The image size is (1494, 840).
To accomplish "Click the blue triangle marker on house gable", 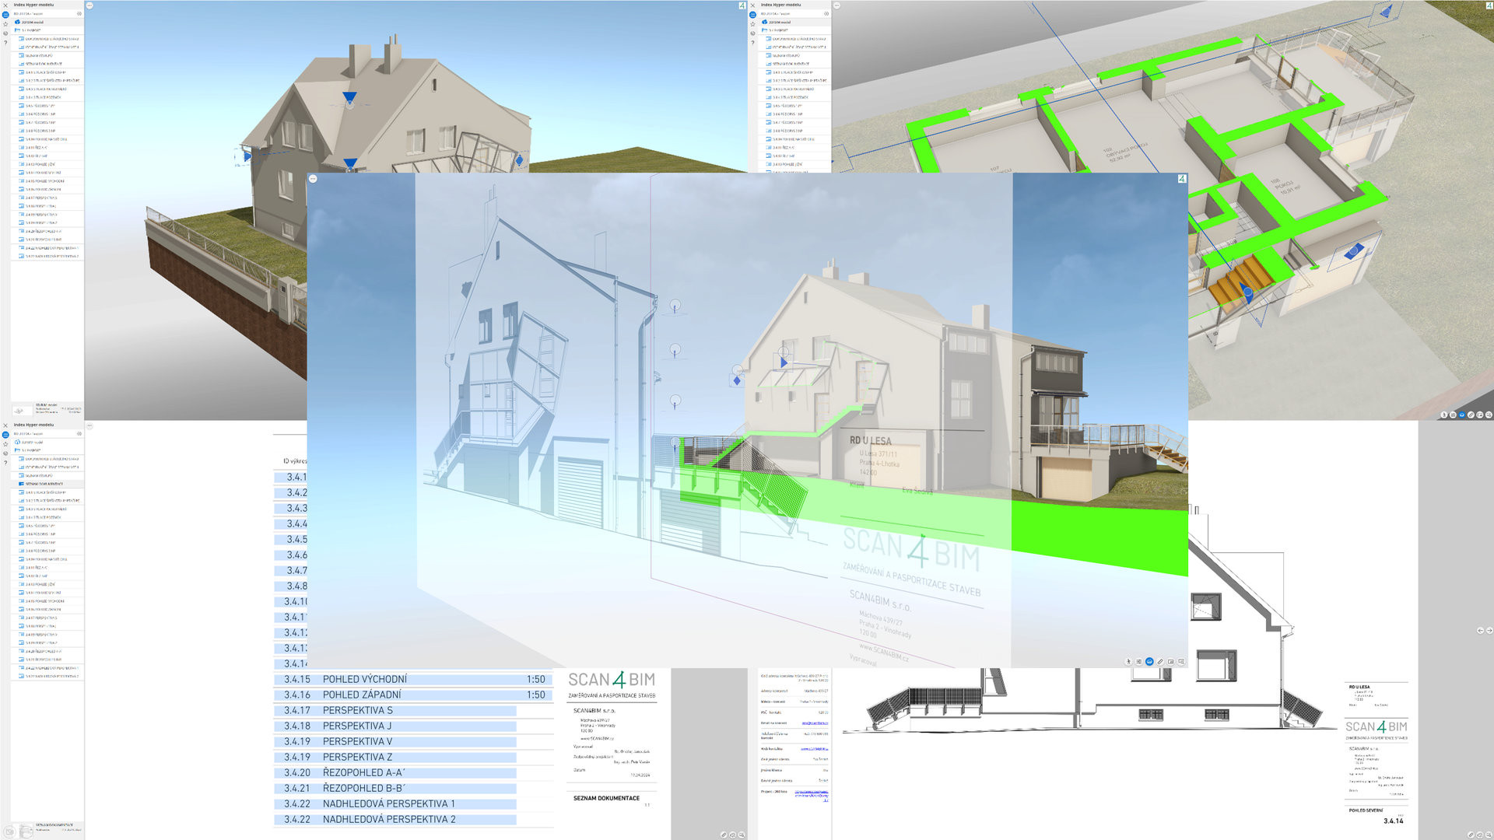I will point(349,98).
